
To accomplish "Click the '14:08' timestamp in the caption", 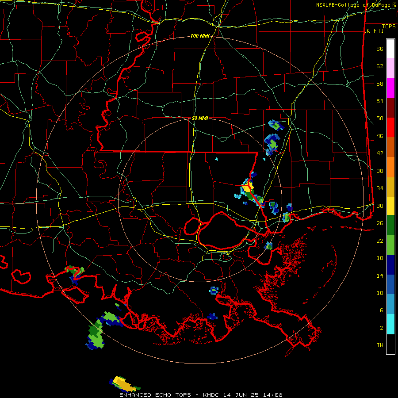I will [272, 395].
